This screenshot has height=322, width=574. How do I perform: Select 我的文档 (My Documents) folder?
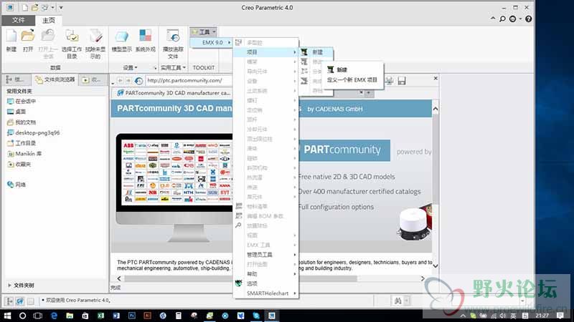point(22,122)
